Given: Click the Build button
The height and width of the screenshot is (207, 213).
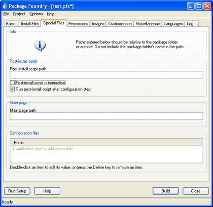Looking at the screenshot, I should pyautogui.click(x=165, y=191).
